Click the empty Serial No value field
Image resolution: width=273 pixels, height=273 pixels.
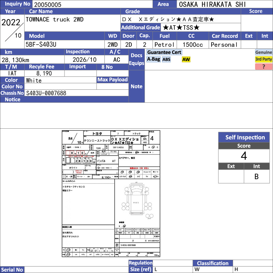[x=76, y=270]
